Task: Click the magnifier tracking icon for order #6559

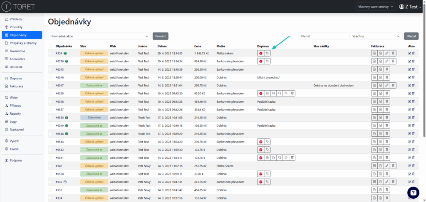Action: click(280, 94)
